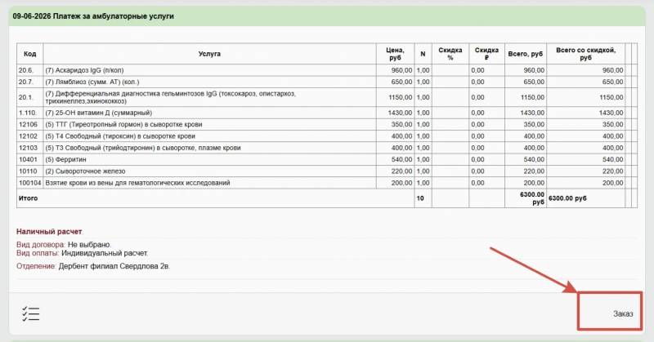The image size is (654, 342).
Task: Click the Отделение label
Action: coord(36,266)
